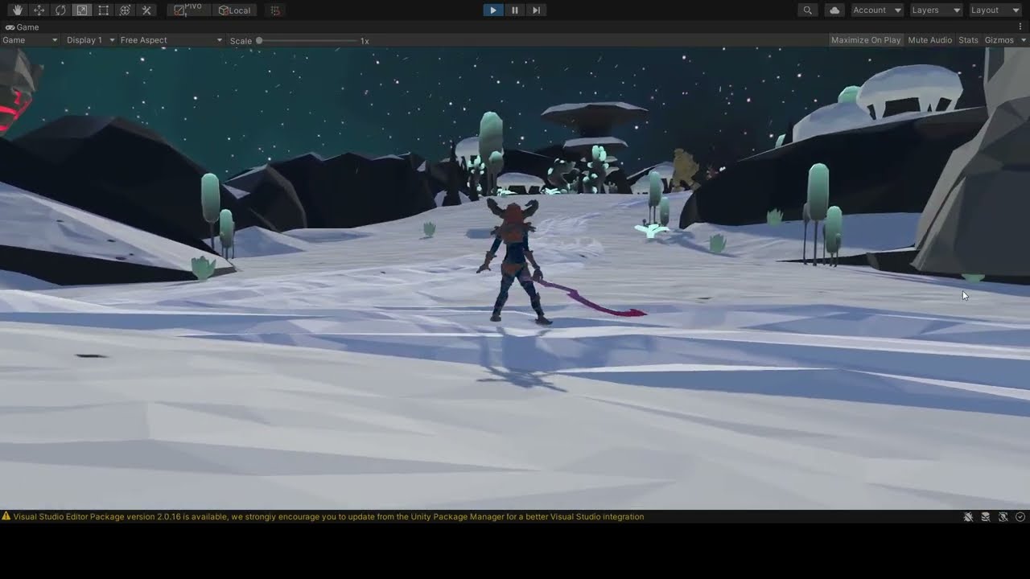1030x579 pixels.
Task: Select the Hand tool
Action: pos(17,10)
